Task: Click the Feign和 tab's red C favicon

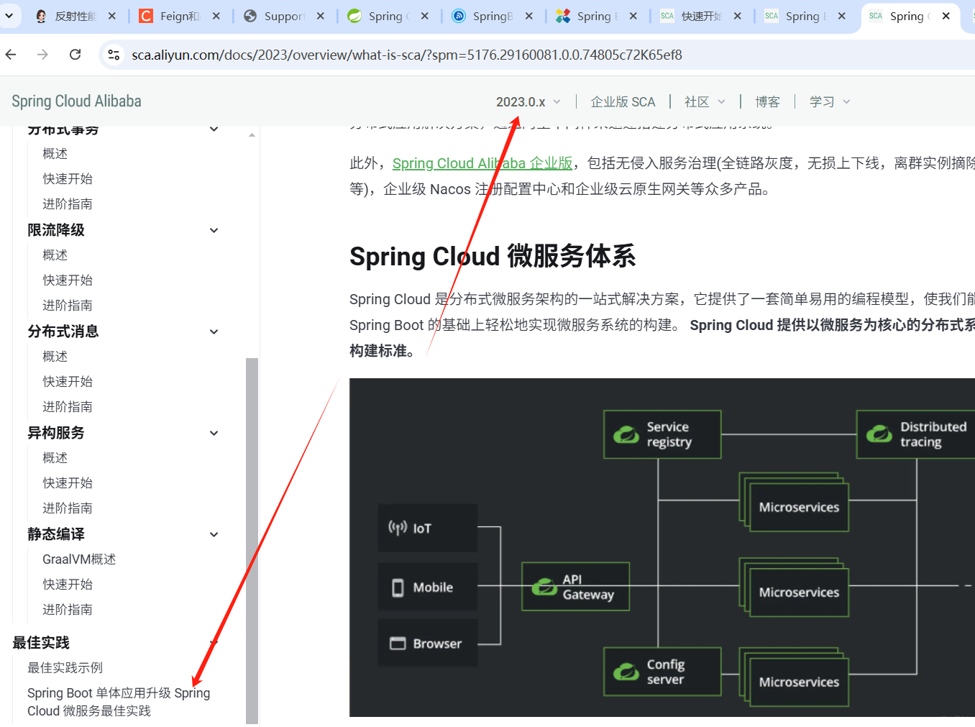Action: pyautogui.click(x=146, y=16)
